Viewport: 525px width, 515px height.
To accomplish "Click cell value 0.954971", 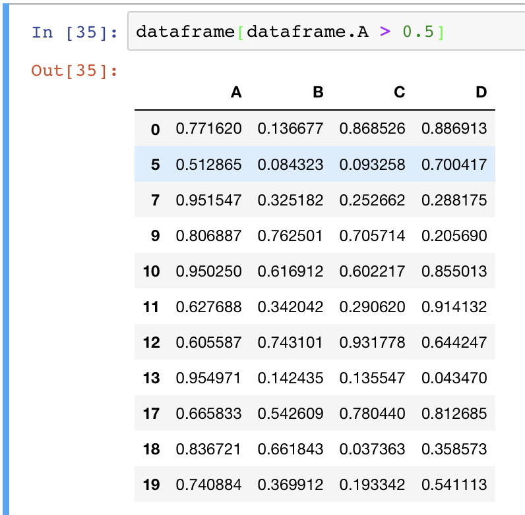I will tap(208, 378).
